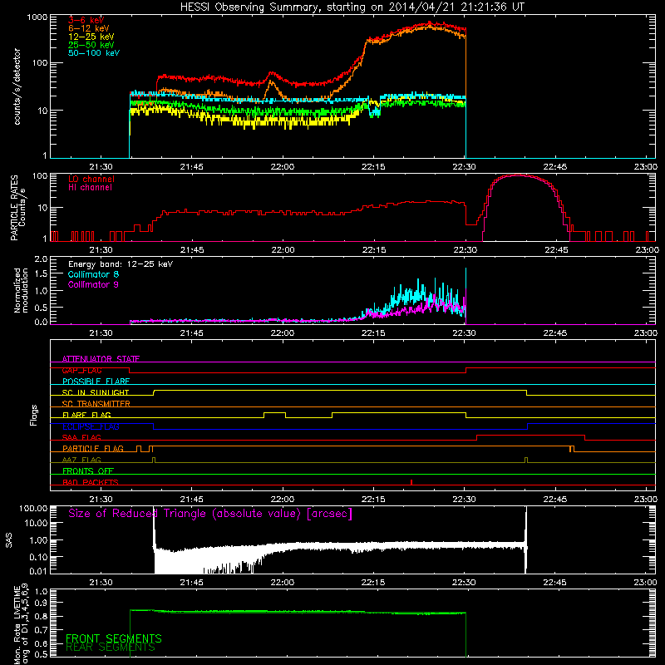Click the counts/s/detector axis label
The width and height of the screenshot is (665, 665).
click(x=17, y=86)
